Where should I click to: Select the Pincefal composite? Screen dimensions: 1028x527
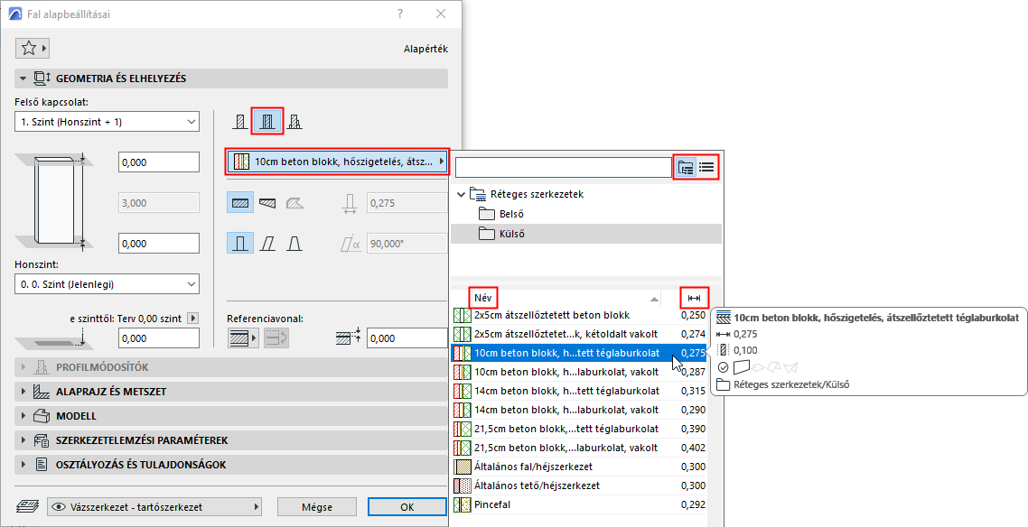[580, 504]
